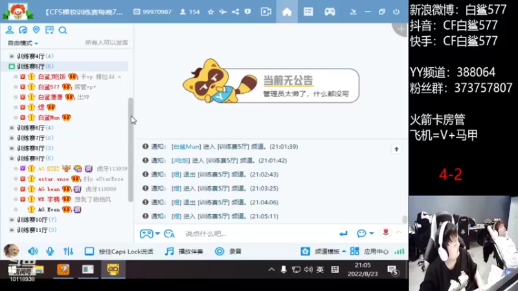Click the airplane gift icon in title bar
This screenshot has width=518, height=291.
click(x=223, y=12)
